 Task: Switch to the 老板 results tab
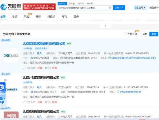click(x=15, y=16)
